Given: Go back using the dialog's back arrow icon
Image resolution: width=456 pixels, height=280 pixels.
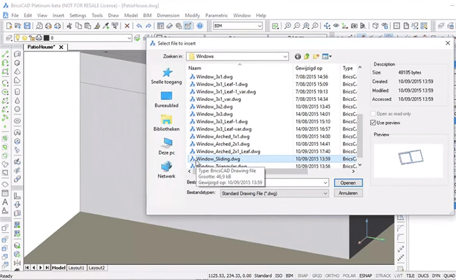Looking at the screenshot, I should 298,57.
